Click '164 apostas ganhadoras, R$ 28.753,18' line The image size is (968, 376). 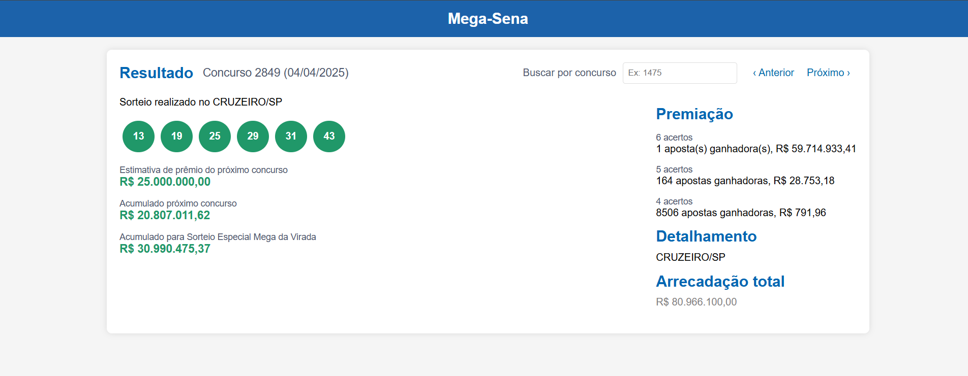point(745,181)
